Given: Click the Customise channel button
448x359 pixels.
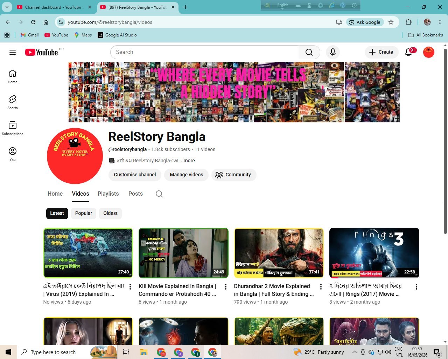Looking at the screenshot, I should pos(135,175).
